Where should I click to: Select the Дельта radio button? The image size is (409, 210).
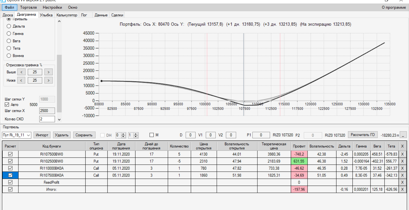coord(9,26)
